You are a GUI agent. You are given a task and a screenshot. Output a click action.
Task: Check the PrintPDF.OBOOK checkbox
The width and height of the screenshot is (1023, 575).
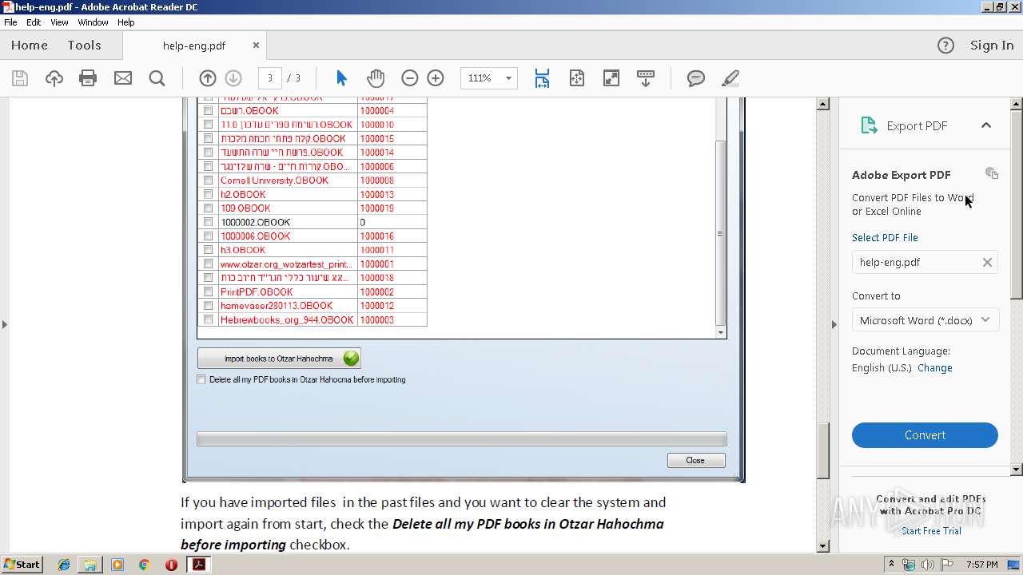point(208,291)
